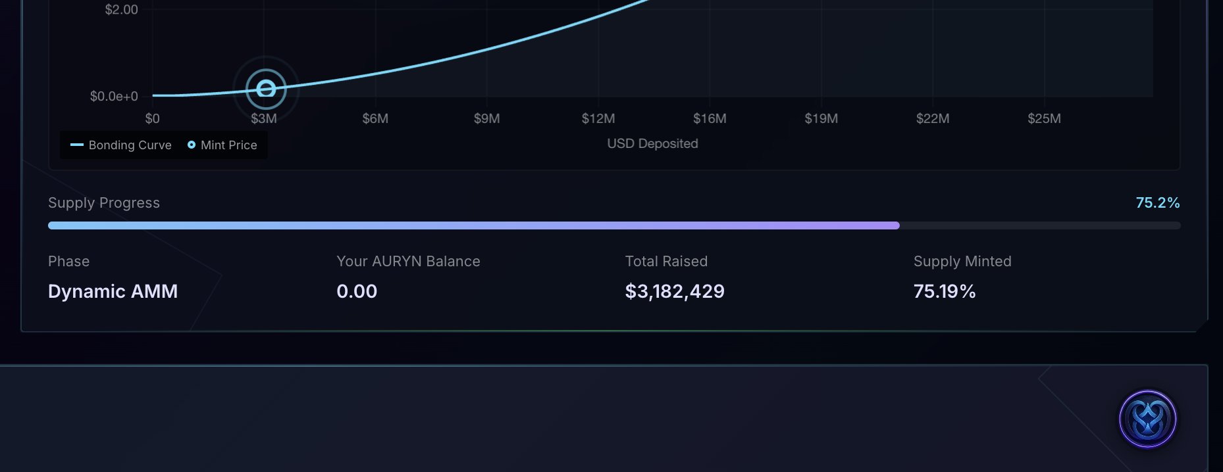
Task: Click the Supply Progress bar fill
Action: point(473,225)
